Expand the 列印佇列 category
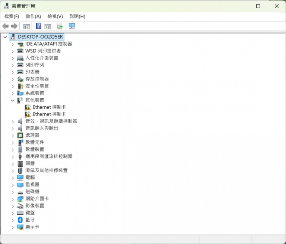This screenshot has width=286, height=244. tap(13, 65)
